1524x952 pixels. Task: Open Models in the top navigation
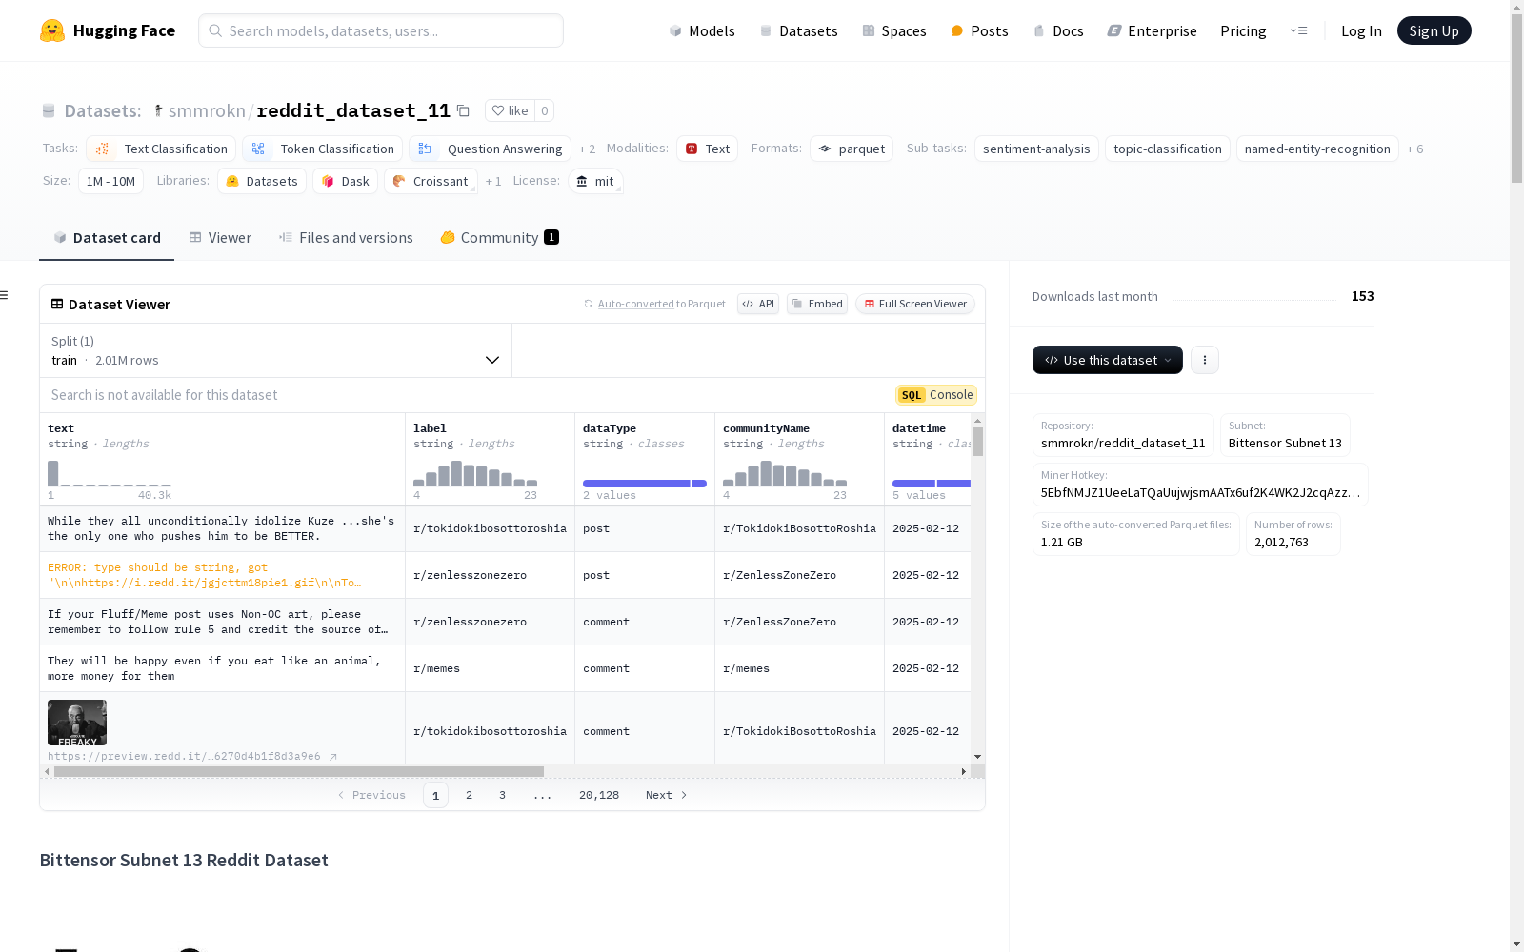pos(702,30)
